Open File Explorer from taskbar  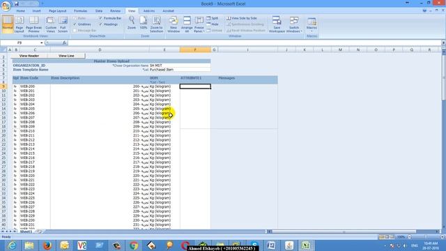[x=29, y=245]
